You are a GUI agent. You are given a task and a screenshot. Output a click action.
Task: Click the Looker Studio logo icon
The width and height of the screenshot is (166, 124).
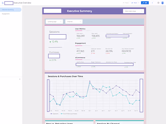pyautogui.click(x=3, y=3)
